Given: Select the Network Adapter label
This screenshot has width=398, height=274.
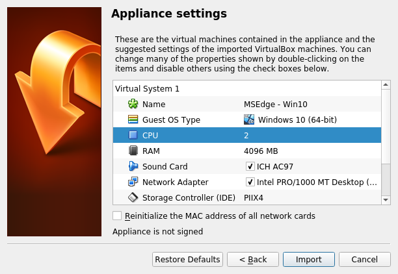Looking at the screenshot, I should click(176, 182).
